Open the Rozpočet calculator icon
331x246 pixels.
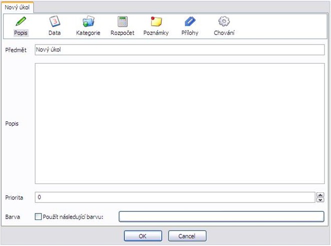(x=123, y=21)
